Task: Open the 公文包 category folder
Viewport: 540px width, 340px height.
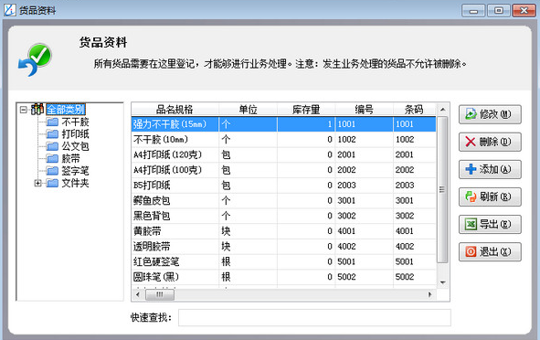Action: click(x=52, y=146)
